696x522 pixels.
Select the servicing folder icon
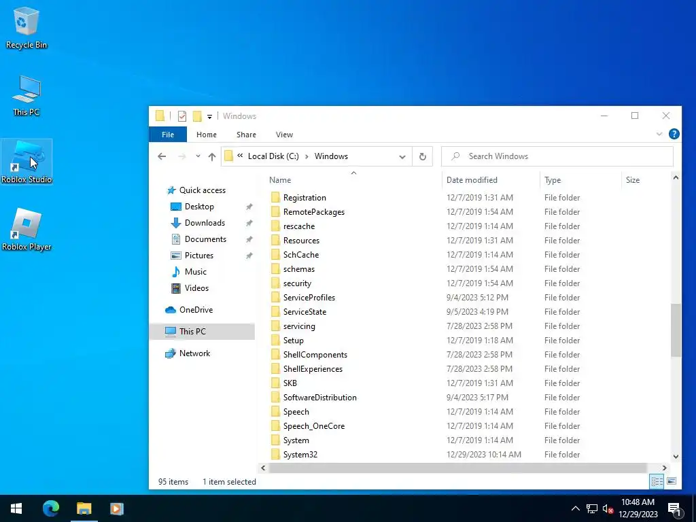276,326
